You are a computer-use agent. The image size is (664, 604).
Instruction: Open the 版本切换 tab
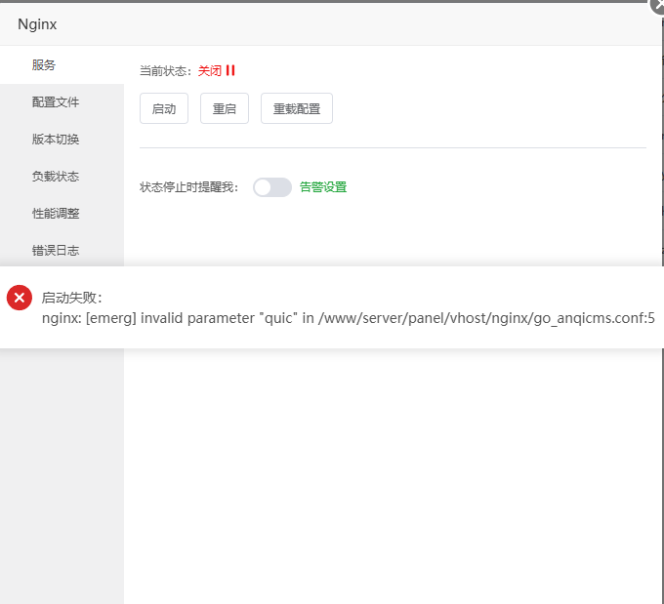62,140
